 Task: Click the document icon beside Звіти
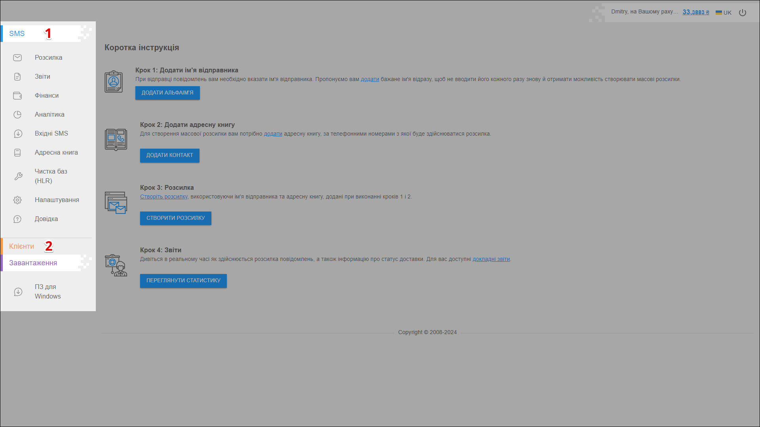tap(17, 77)
